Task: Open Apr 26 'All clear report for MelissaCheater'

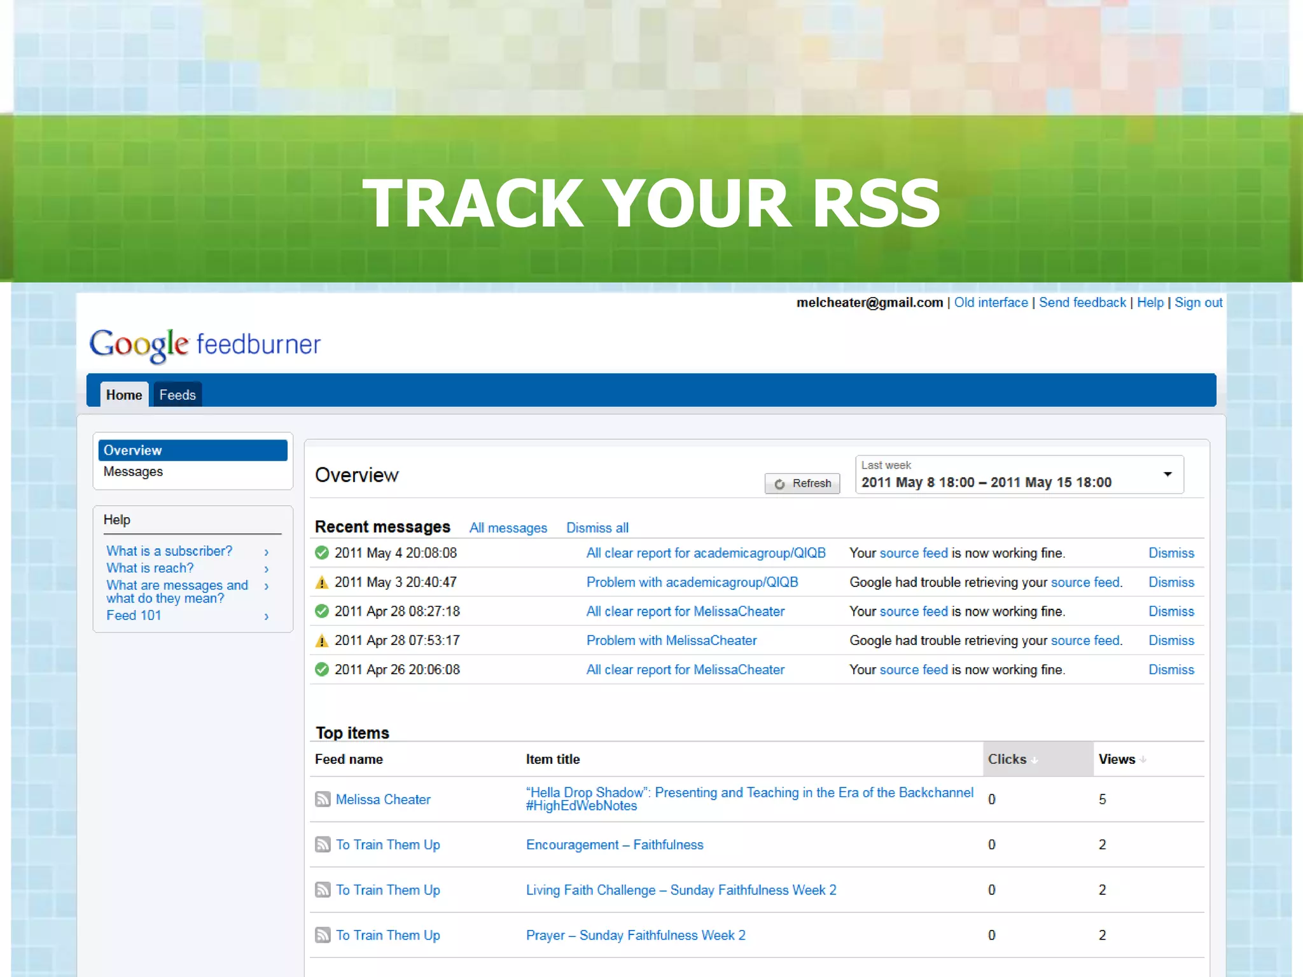Action: tap(685, 669)
